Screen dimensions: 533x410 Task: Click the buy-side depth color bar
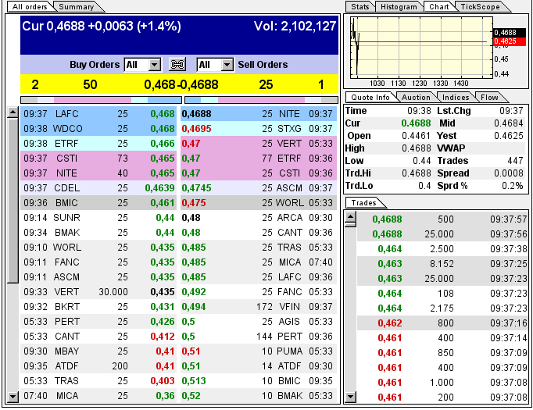(101, 100)
